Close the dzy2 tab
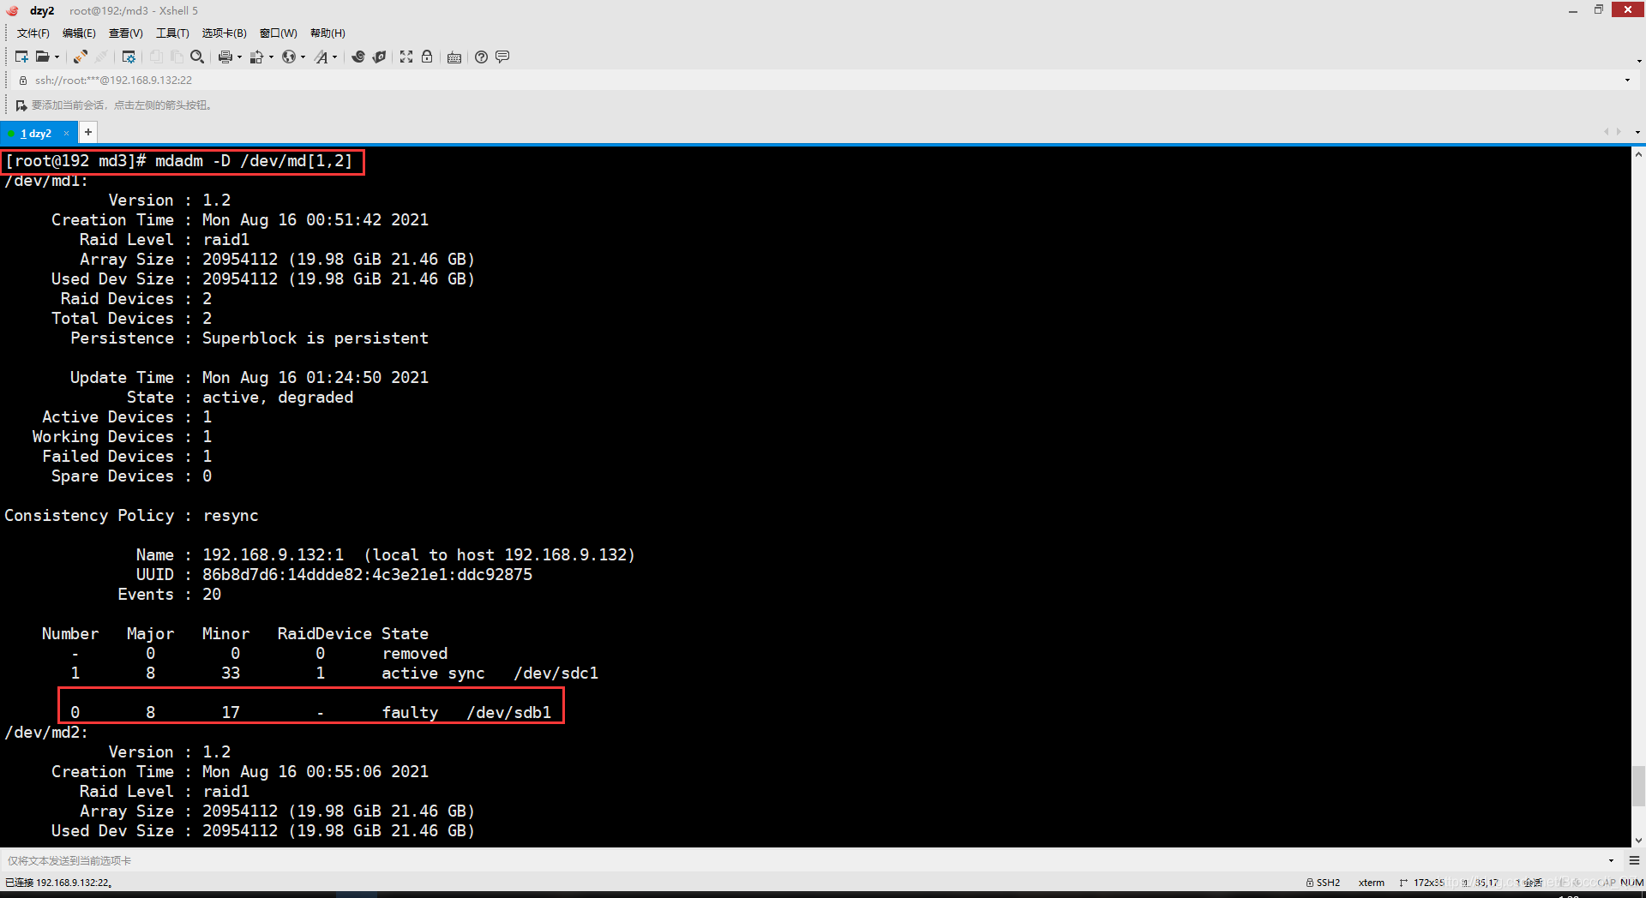 click(x=66, y=134)
